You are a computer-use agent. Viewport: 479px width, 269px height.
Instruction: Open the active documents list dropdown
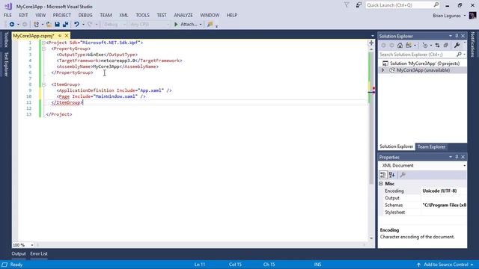(x=373, y=36)
